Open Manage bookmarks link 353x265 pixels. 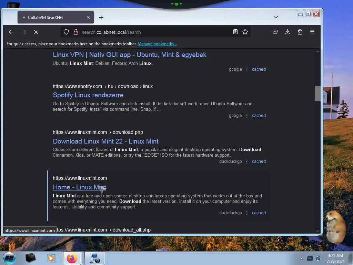(157, 44)
